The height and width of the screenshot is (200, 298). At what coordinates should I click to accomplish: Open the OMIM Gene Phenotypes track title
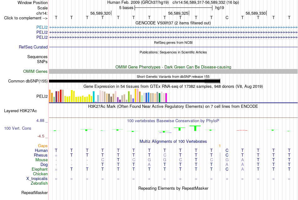173,67
